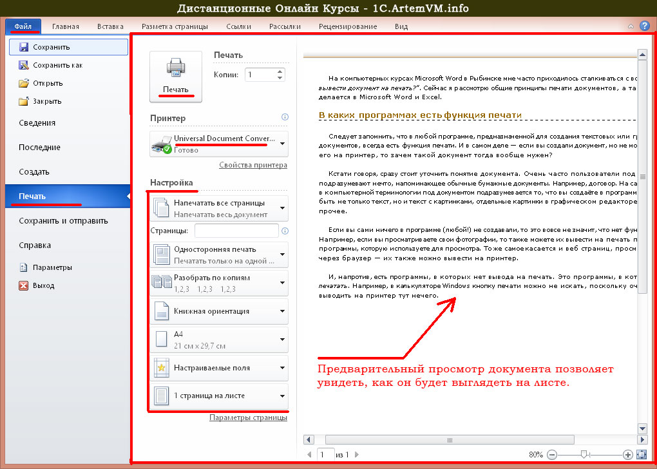This screenshot has width=657, height=469.
Task: Click the zoom slider handle
Action: (584, 454)
